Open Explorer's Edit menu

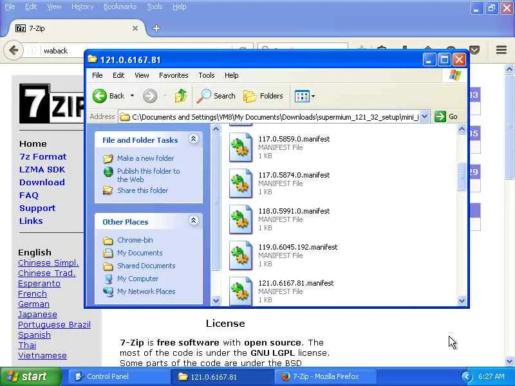118,75
